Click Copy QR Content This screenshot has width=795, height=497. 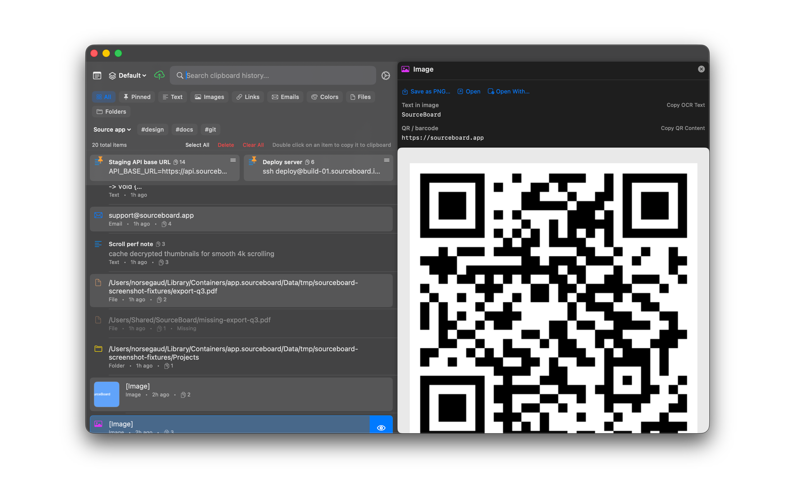coord(683,128)
